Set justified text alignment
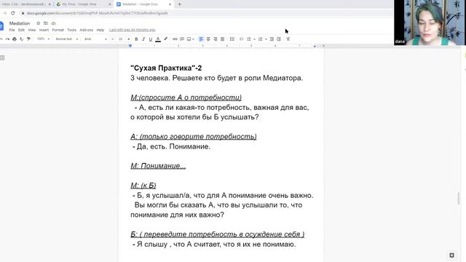 click(x=222, y=39)
